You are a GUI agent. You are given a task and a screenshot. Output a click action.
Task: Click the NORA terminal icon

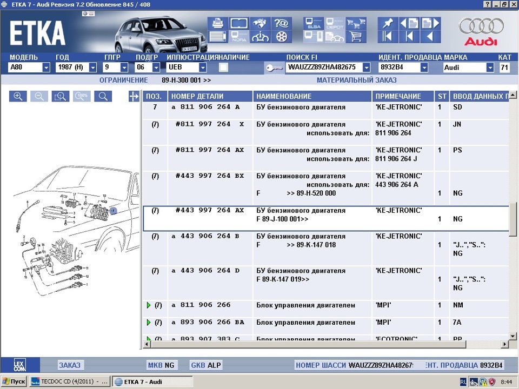[239, 37]
